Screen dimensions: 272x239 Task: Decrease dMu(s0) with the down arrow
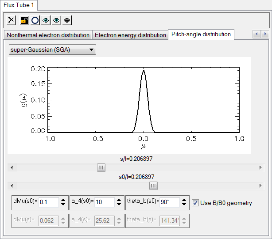(63, 204)
